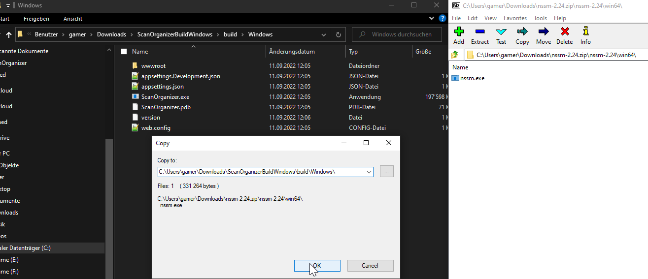Viewport: 648px width, 279px height.
Task: Open the address bar history dropdown
Action: click(324, 35)
